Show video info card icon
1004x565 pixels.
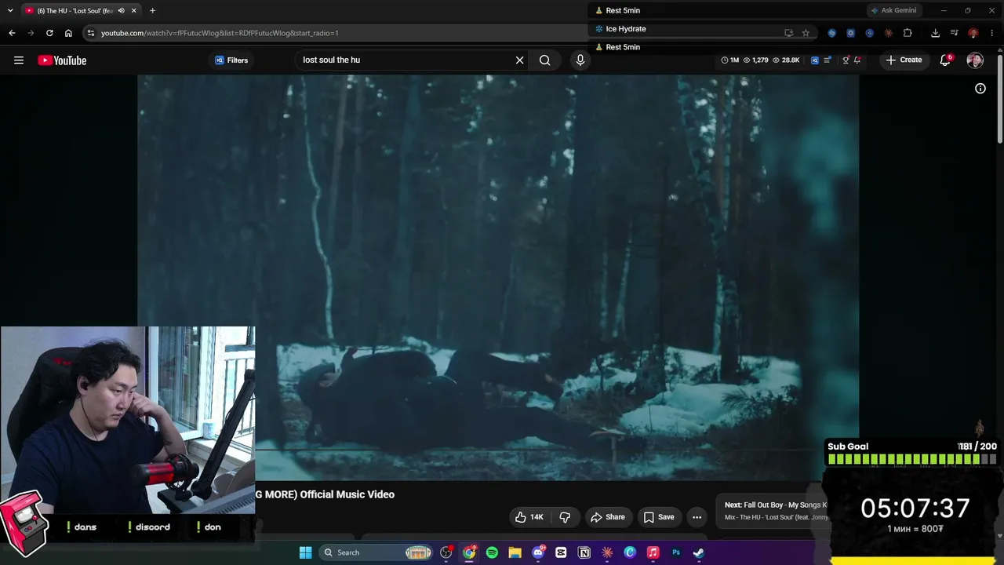point(980,89)
